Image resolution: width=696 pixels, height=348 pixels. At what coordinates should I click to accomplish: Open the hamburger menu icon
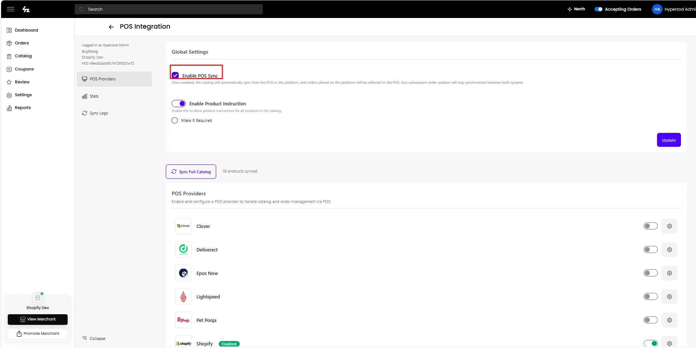11,9
